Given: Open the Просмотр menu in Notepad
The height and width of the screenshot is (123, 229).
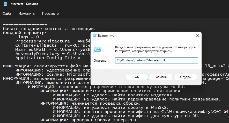Looking at the screenshot, I should click(50, 13).
